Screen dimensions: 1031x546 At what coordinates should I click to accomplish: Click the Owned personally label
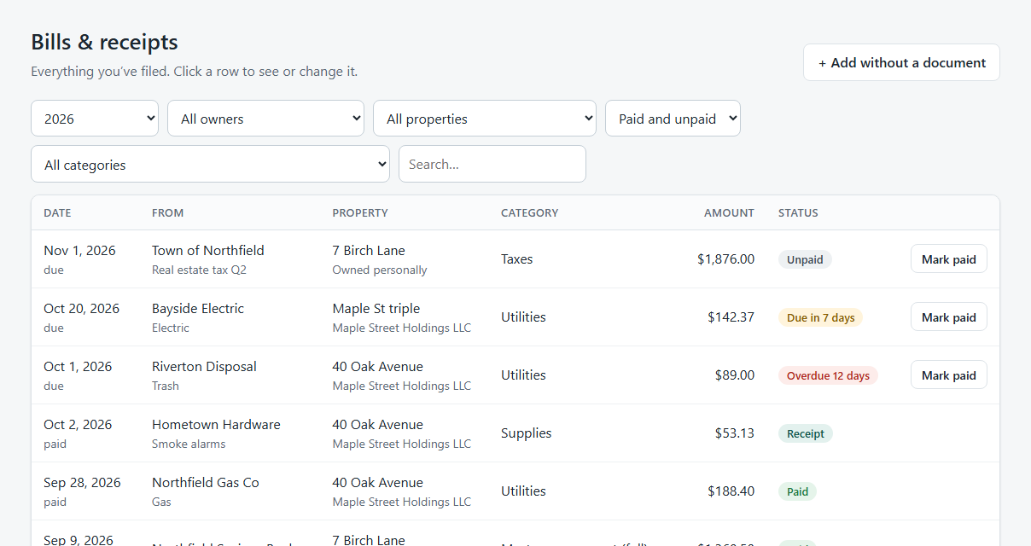click(x=380, y=270)
